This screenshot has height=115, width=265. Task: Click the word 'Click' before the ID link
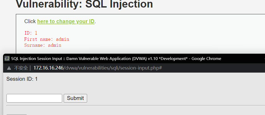pos(30,21)
